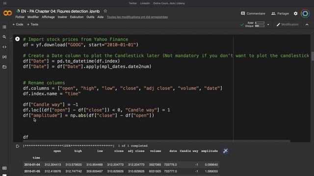Viewport: 314px width, 176px height.
Task: Click the output toggle icon beside results
Action: 18,146
